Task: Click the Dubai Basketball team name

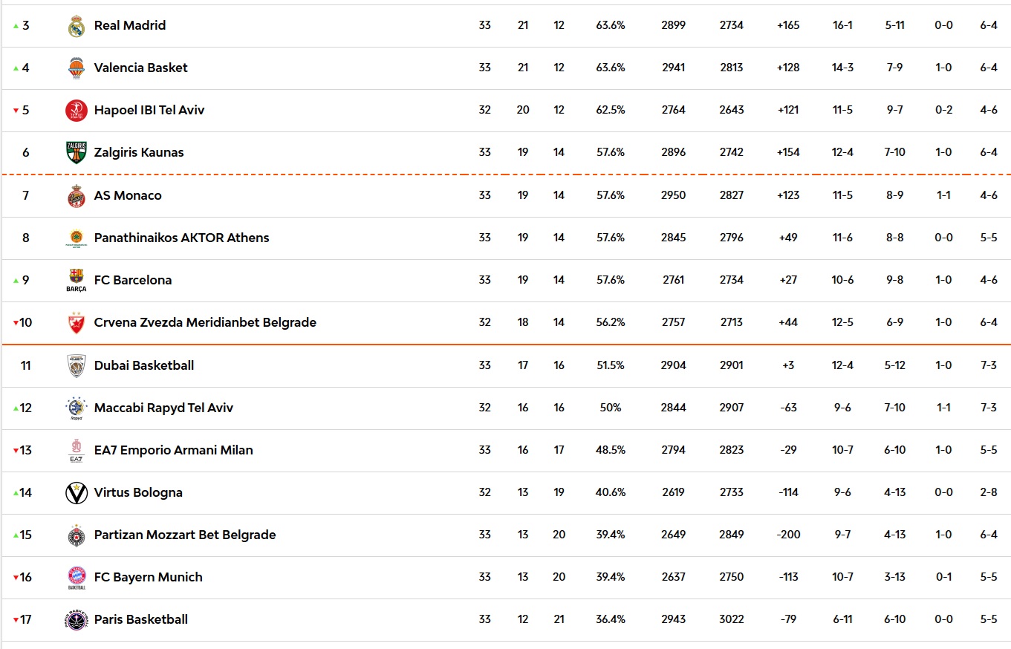Action: point(144,365)
